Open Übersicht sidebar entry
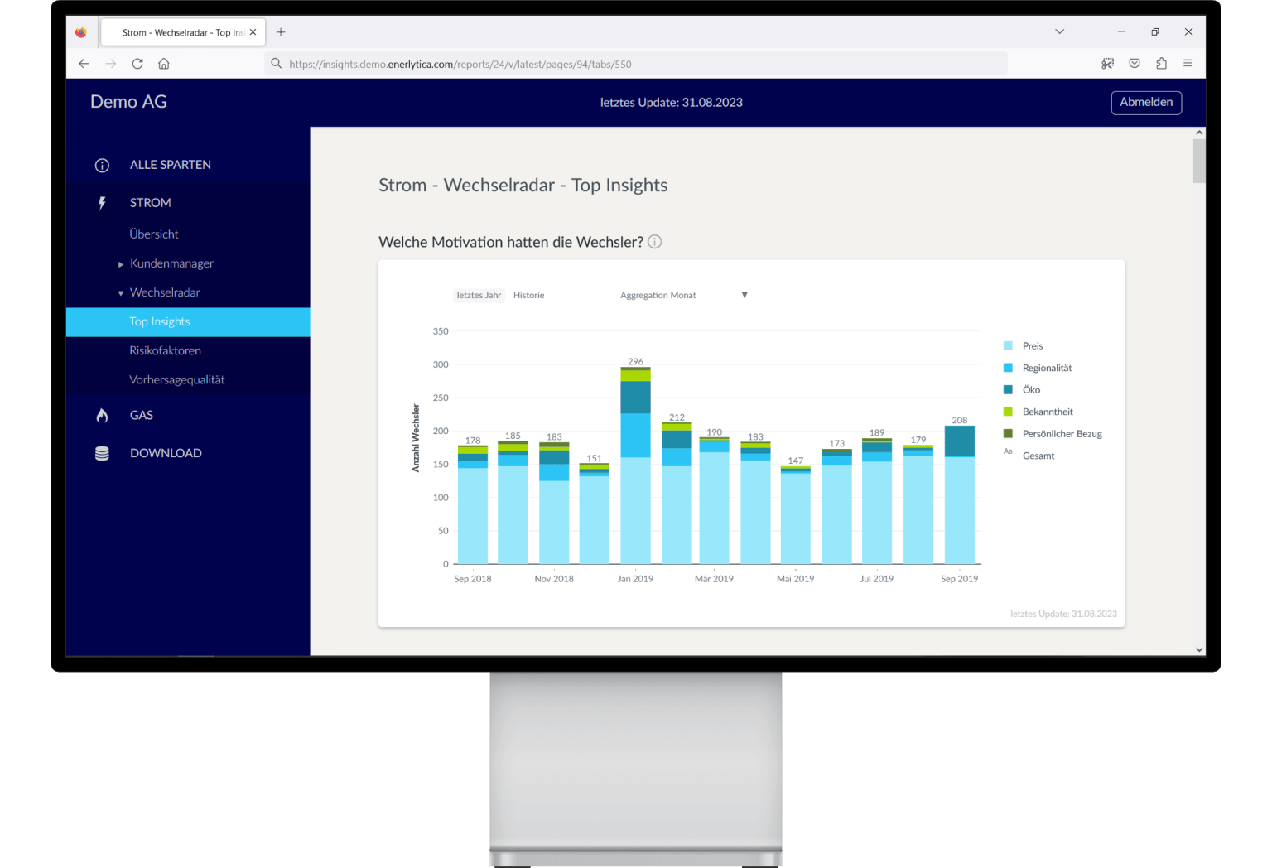Image resolution: width=1272 pixels, height=868 pixels. 154,234
